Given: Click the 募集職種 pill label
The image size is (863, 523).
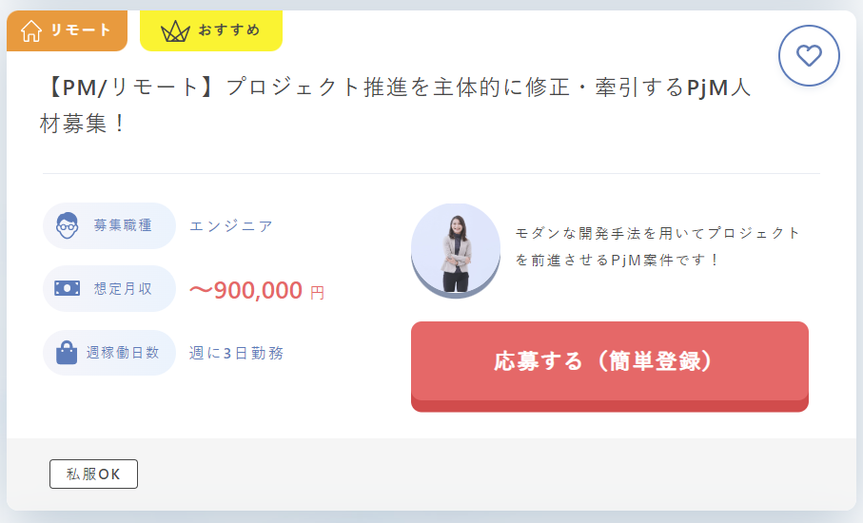Looking at the screenshot, I should coord(109,225).
